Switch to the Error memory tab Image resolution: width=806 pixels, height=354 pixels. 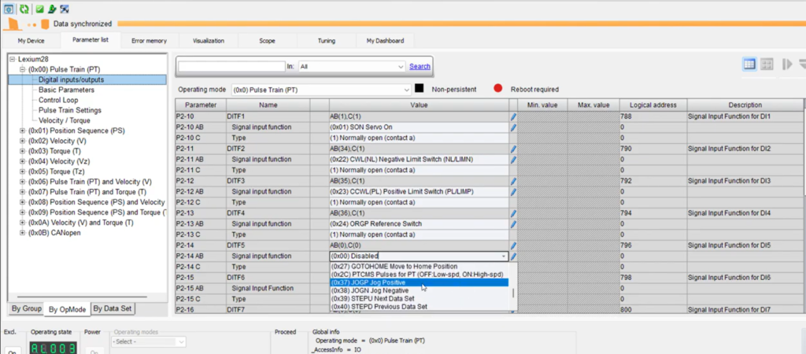(149, 40)
